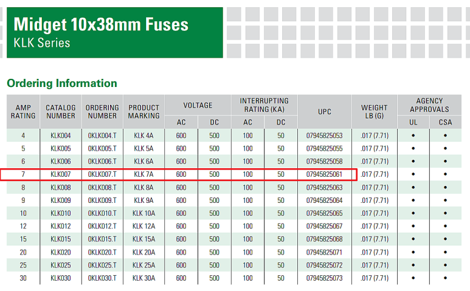The image size is (470, 291).
Task: Click UPC '07945825058'
Action: point(324,162)
